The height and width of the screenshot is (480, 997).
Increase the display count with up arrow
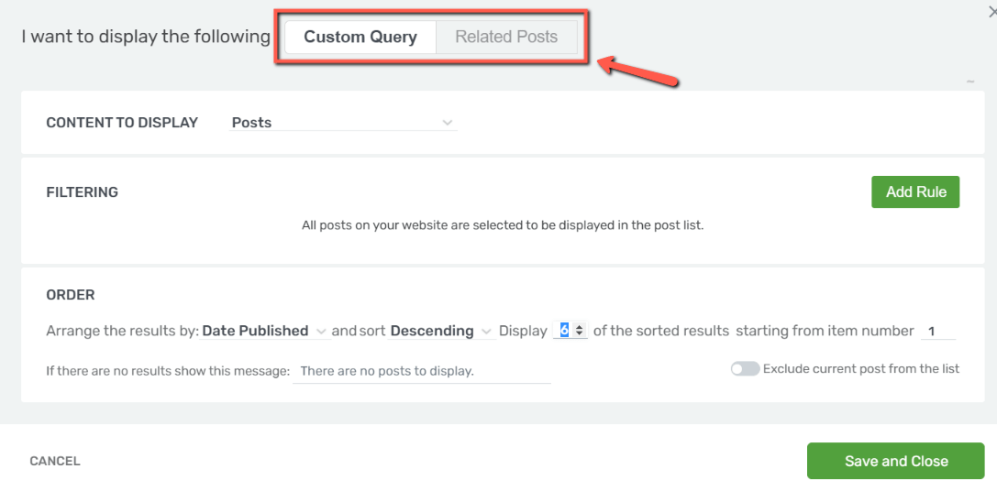[580, 328]
